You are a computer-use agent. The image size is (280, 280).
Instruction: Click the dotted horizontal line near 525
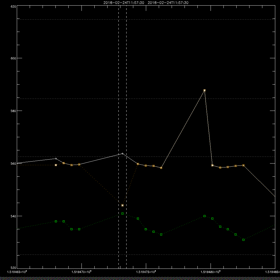146,255
